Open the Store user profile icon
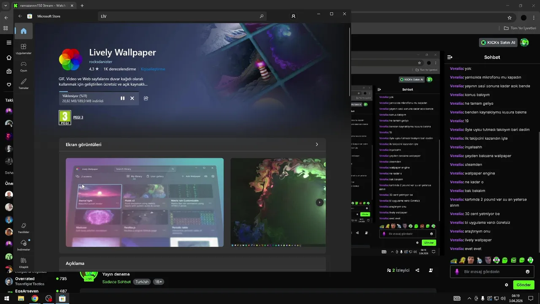This screenshot has width=540, height=304. (293, 16)
